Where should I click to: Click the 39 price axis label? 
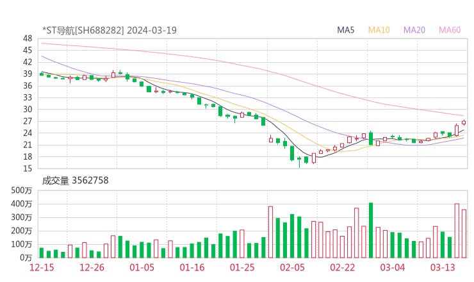[28, 74]
